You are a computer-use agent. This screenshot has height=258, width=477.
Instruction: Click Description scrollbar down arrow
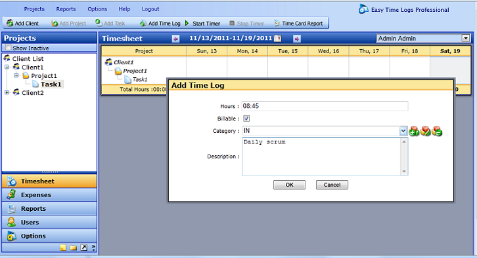pos(404,172)
